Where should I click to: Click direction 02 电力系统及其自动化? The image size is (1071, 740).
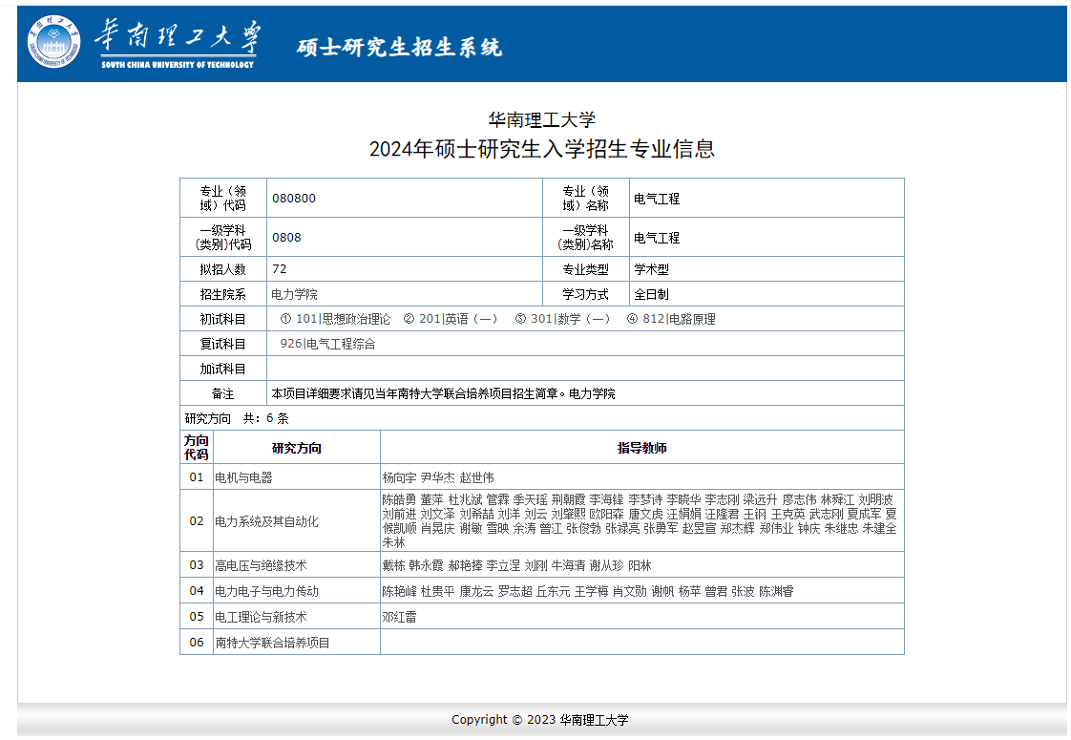coord(266,521)
